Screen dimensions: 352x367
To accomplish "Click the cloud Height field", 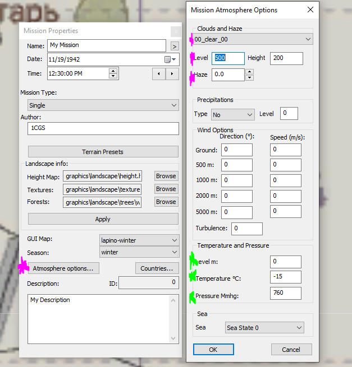I will pyautogui.click(x=286, y=58).
